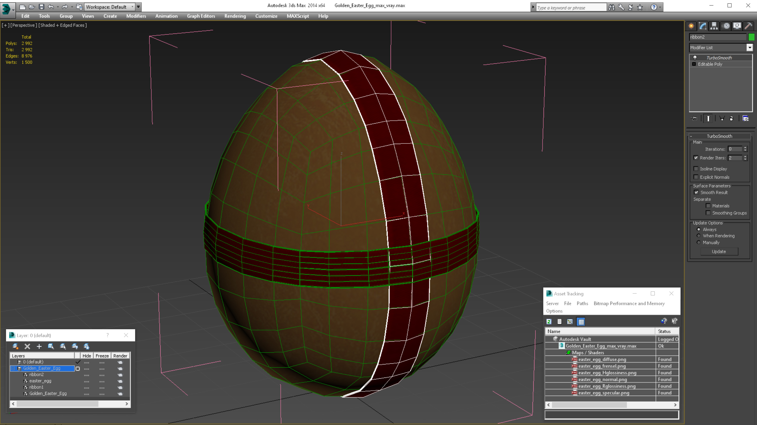
Task: Click Delete Layer X icon in Layer dialog
Action: (27, 346)
